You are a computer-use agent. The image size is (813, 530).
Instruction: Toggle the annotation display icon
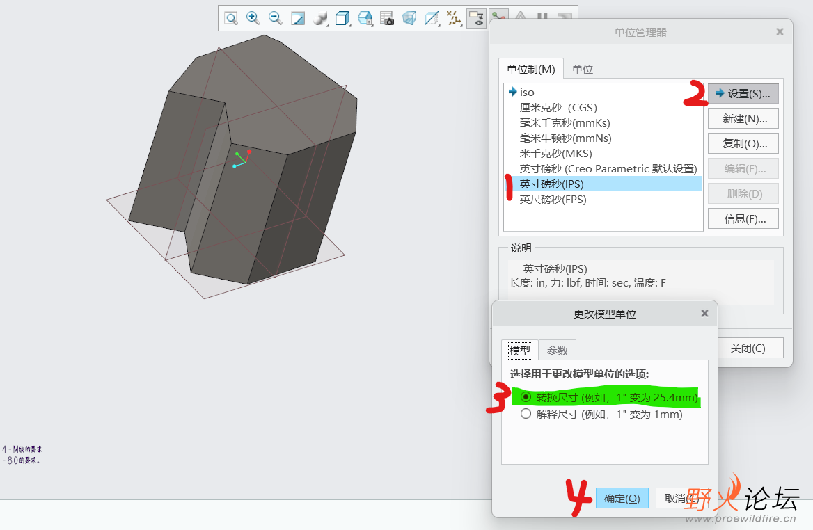click(x=477, y=19)
